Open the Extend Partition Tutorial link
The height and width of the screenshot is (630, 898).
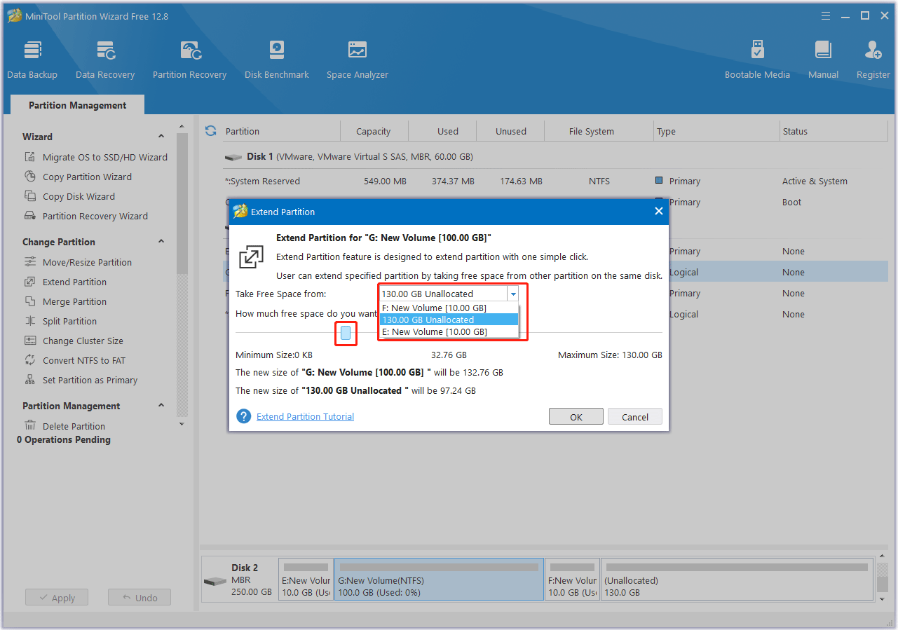click(305, 417)
